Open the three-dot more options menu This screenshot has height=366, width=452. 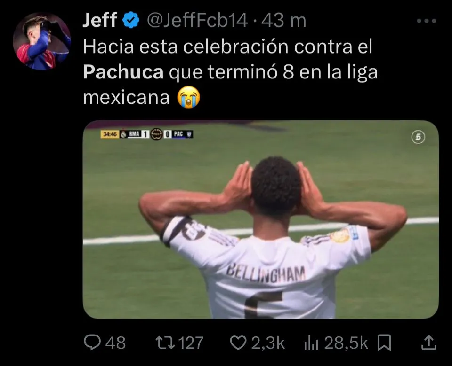click(427, 21)
